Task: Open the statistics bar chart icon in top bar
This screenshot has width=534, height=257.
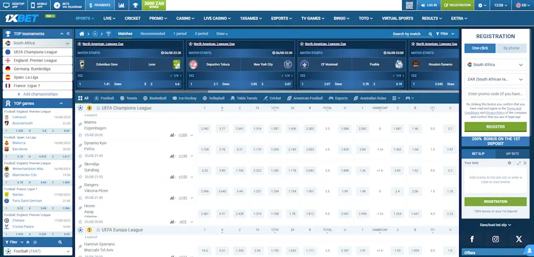Action: 121,5
